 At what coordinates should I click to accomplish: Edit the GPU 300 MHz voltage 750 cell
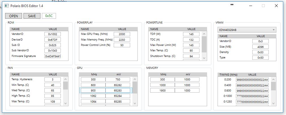pos(118,80)
